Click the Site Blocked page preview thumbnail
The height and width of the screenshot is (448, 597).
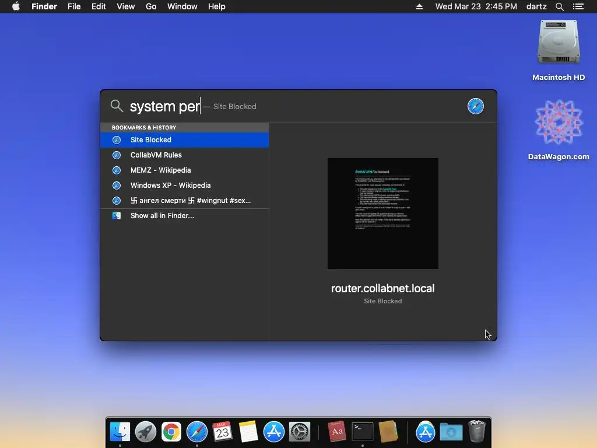pos(382,213)
